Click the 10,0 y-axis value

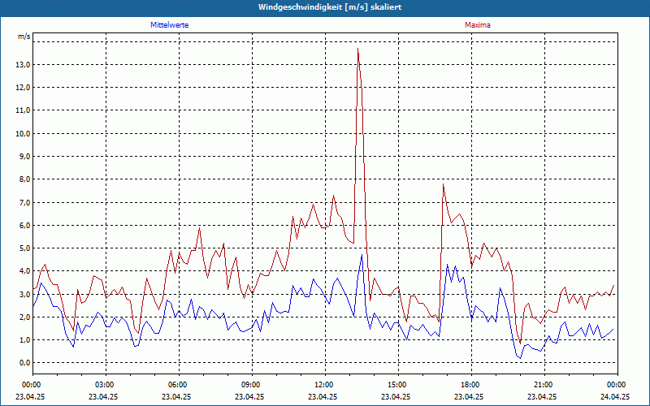(24, 133)
